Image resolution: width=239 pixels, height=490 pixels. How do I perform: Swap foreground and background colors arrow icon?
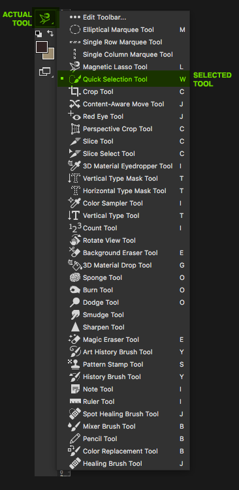(x=50, y=33)
